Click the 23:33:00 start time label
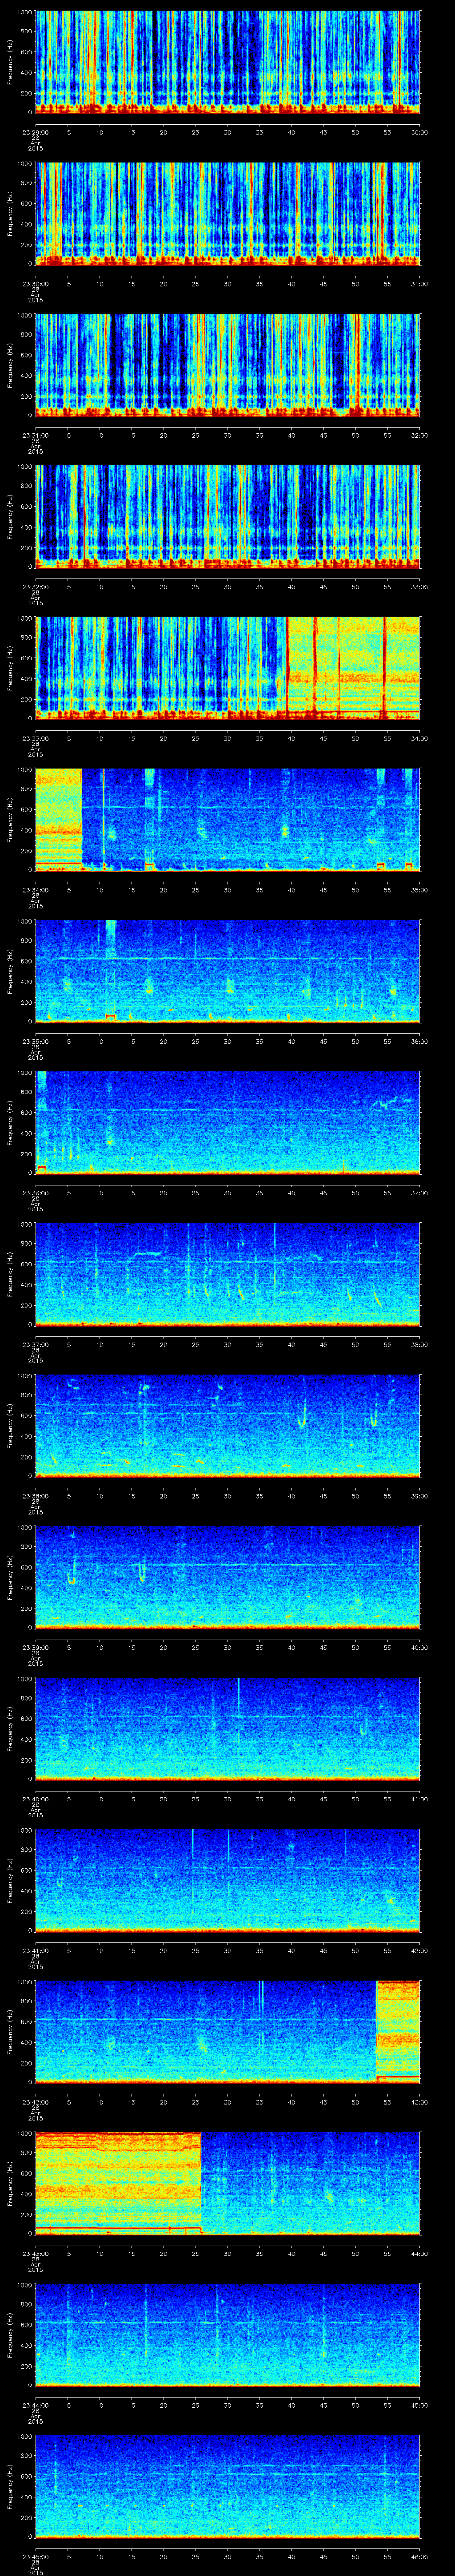Screen dimensions: 455x2576 [x=35, y=737]
